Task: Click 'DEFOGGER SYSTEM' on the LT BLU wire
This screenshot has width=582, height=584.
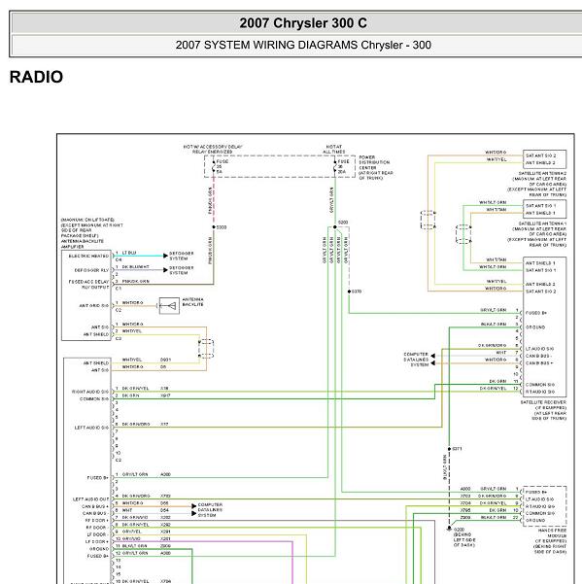Action: pos(182,256)
